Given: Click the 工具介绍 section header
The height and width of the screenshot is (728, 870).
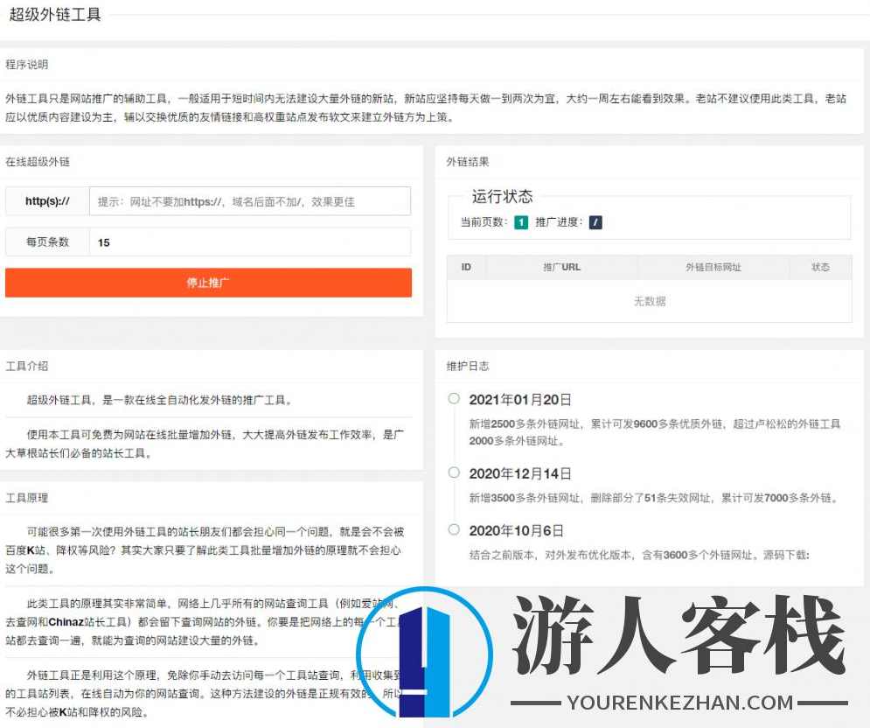Looking at the screenshot, I should [26, 366].
